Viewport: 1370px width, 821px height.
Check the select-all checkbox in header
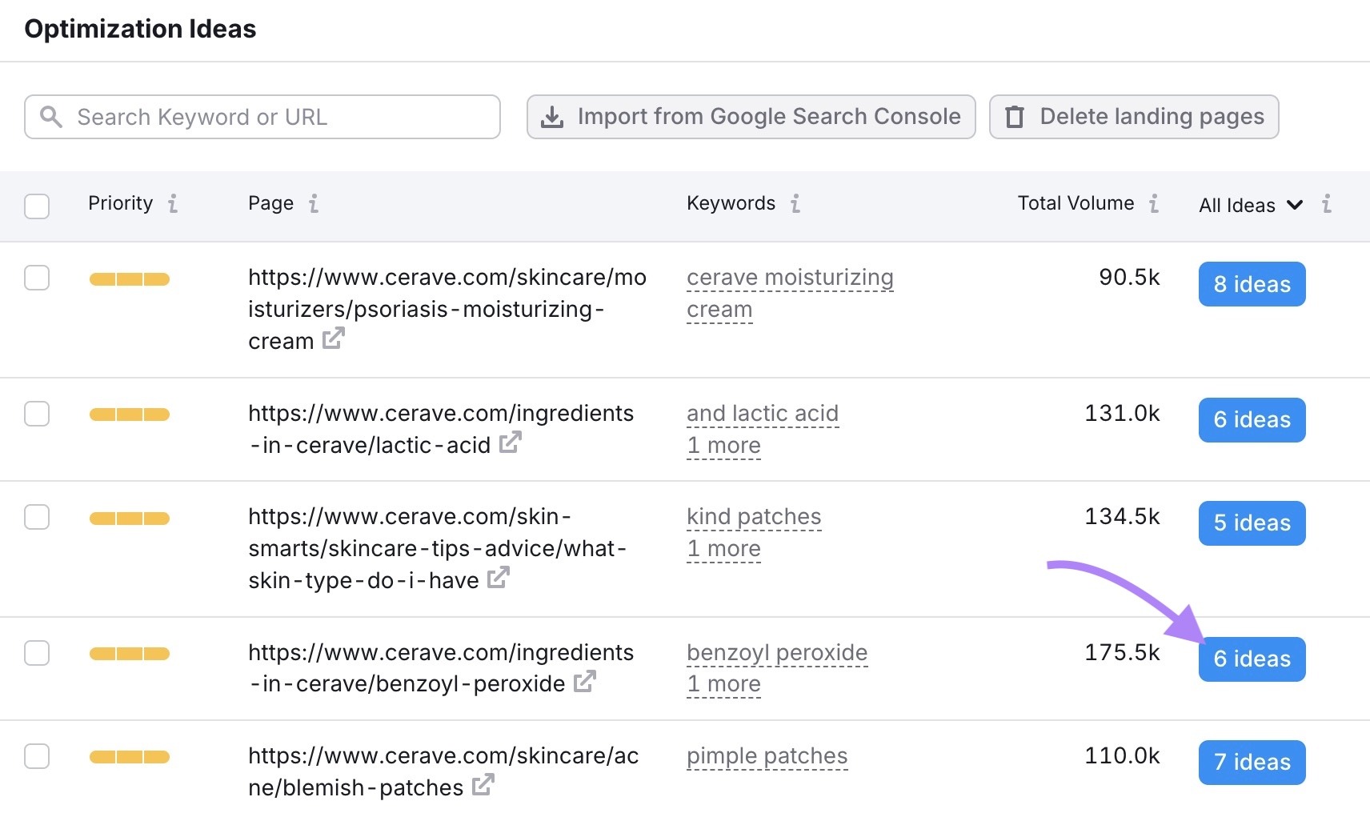click(x=37, y=206)
